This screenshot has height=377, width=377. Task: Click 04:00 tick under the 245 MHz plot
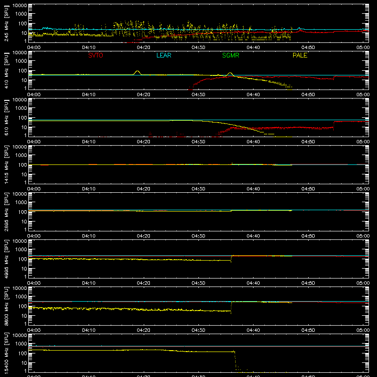pyautogui.click(x=33, y=48)
